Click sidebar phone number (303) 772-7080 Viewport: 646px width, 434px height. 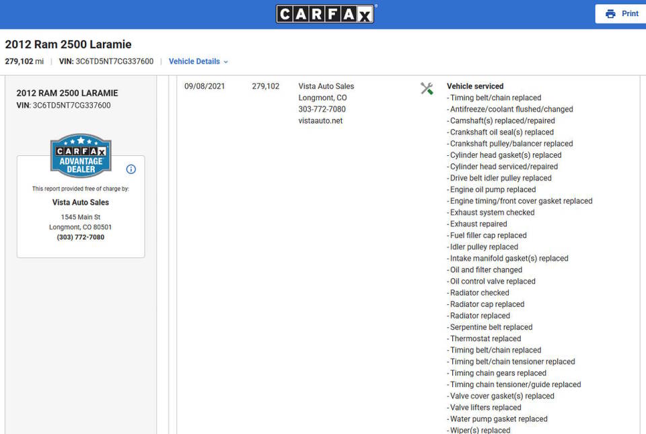coord(80,237)
